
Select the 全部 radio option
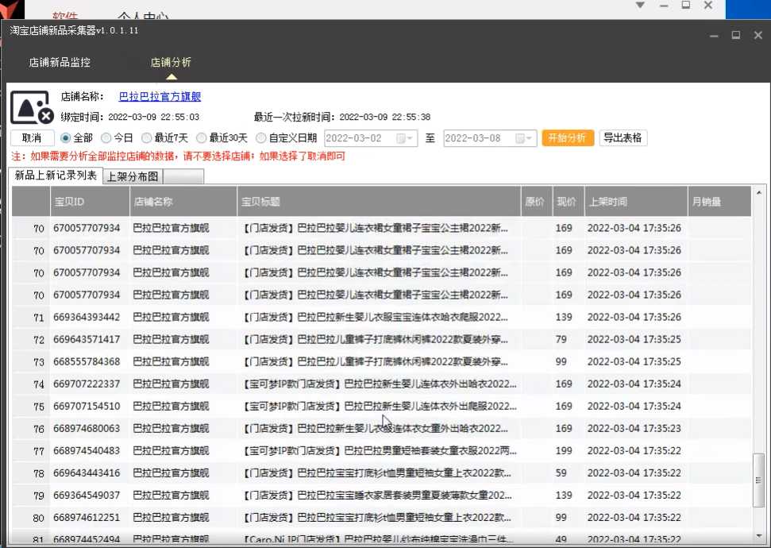click(x=76, y=138)
